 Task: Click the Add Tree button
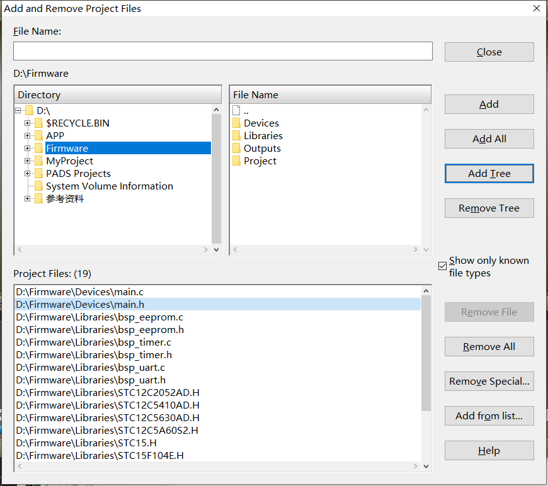pos(489,173)
